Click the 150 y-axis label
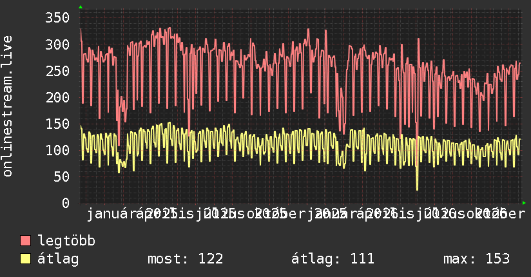The width and height of the screenshot is (531, 277). [x=57, y=124]
